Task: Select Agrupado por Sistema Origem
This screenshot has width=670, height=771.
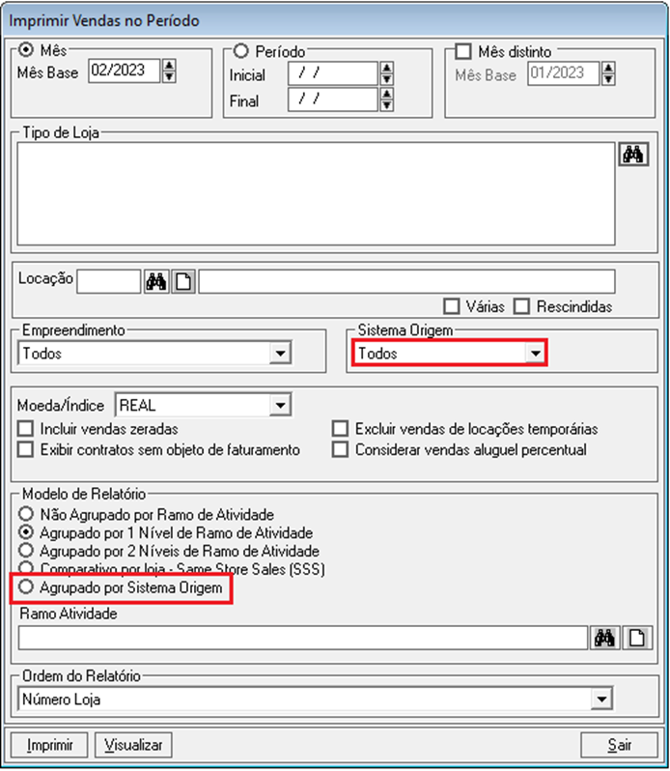Action: pyautogui.click(x=25, y=587)
